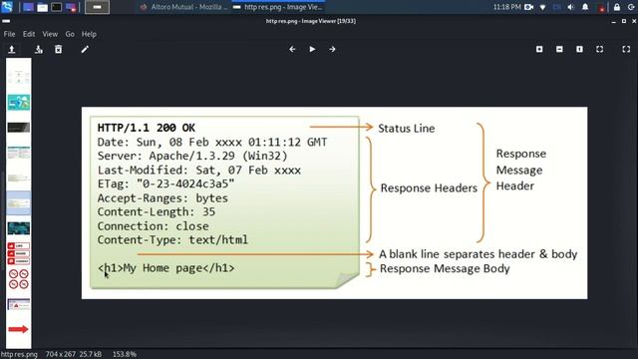Click the lock screen padlock icon
This screenshot has width=638, height=359.
tap(617, 7)
